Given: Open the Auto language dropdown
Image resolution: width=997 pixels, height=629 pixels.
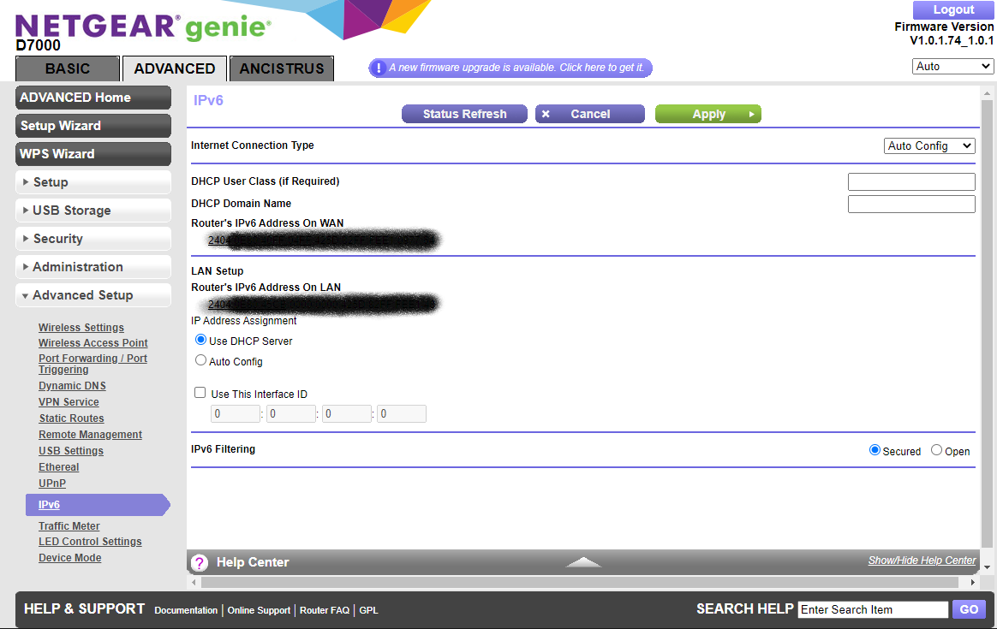Looking at the screenshot, I should [952, 67].
